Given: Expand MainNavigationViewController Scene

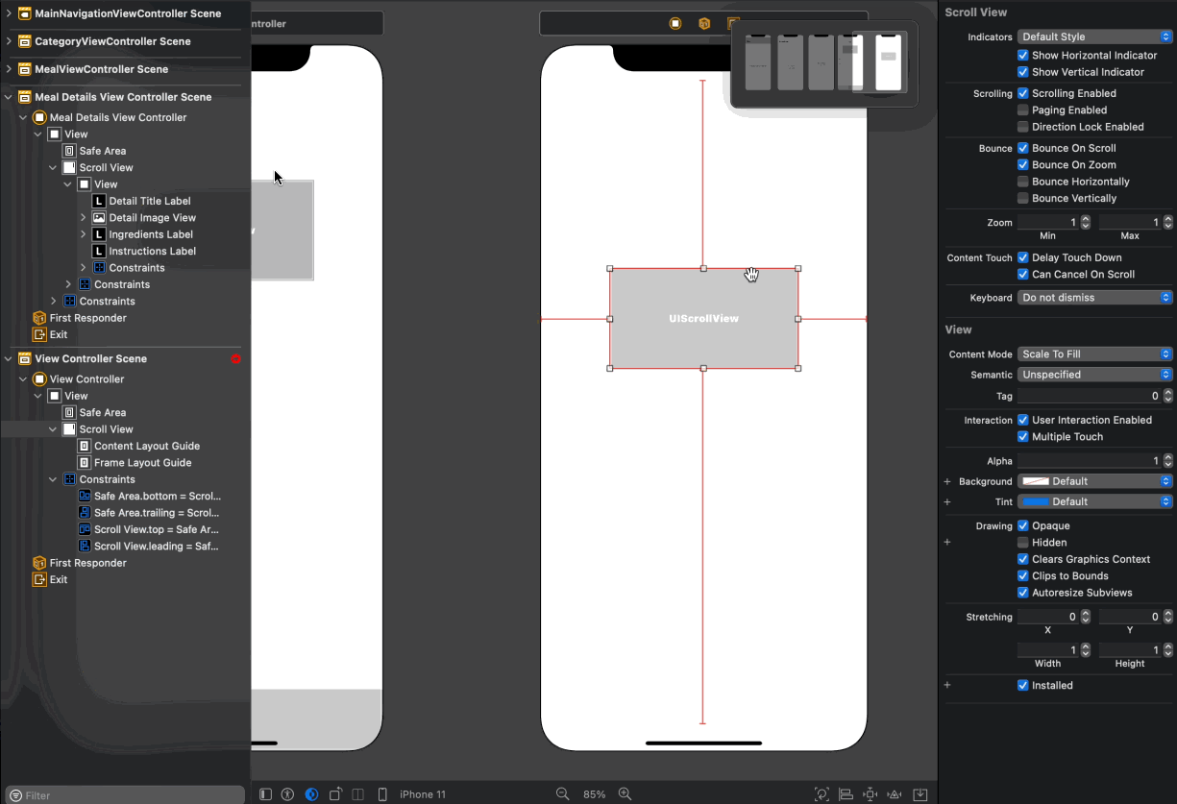Looking at the screenshot, I should click(9, 13).
